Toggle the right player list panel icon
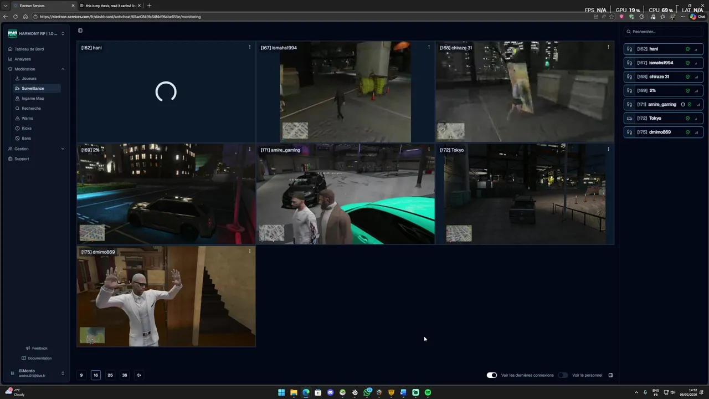Image resolution: width=709 pixels, height=399 pixels. (610, 375)
